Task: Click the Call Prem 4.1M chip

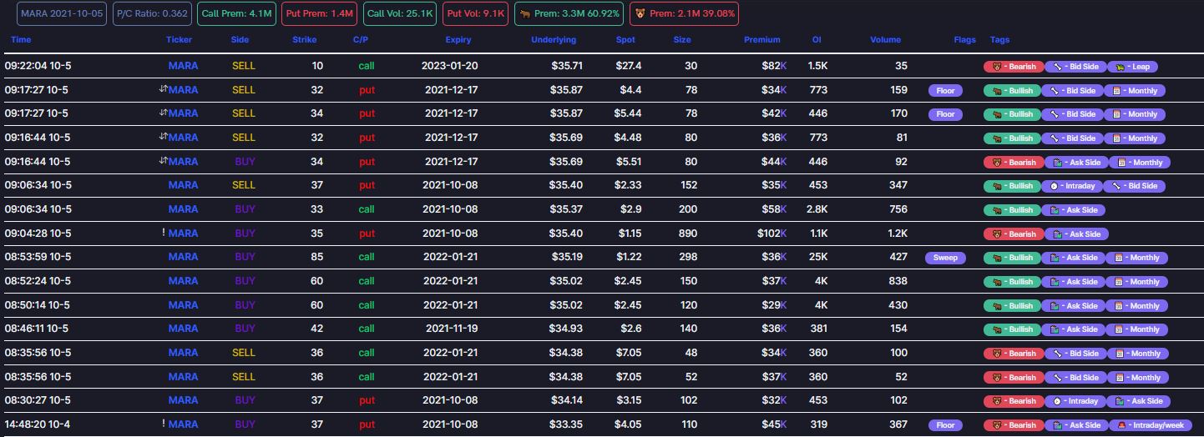Action: point(235,14)
